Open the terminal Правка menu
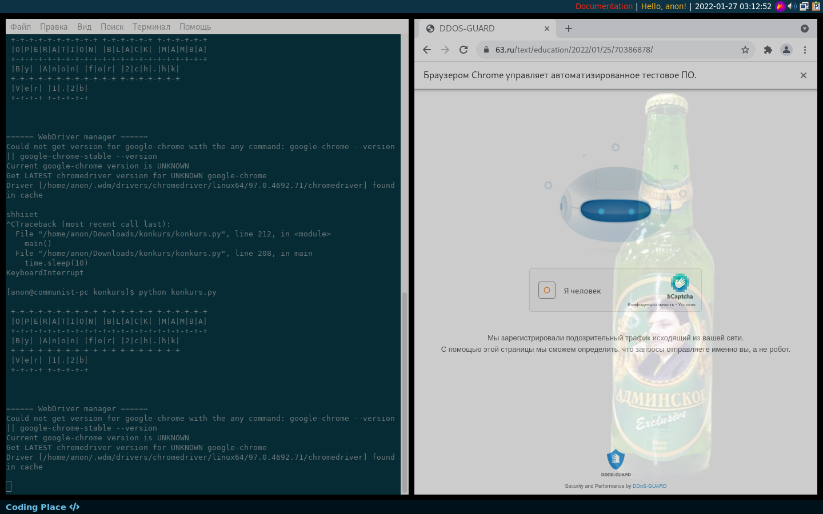This screenshot has width=823, height=514. pyautogui.click(x=54, y=27)
